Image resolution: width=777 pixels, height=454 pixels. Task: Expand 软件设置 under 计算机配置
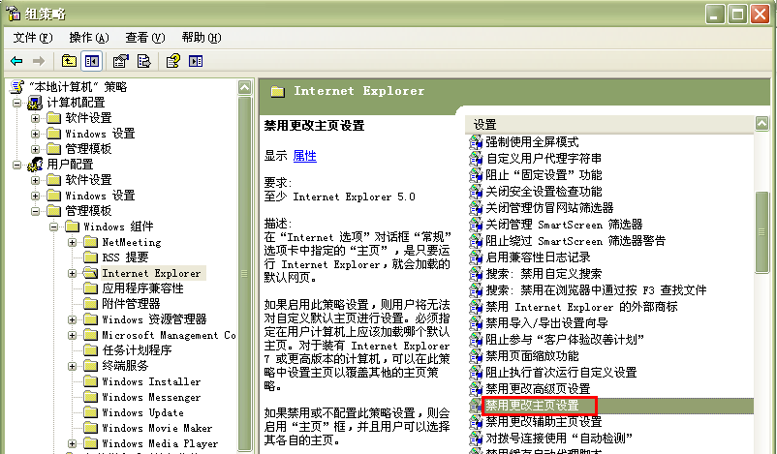(x=35, y=118)
